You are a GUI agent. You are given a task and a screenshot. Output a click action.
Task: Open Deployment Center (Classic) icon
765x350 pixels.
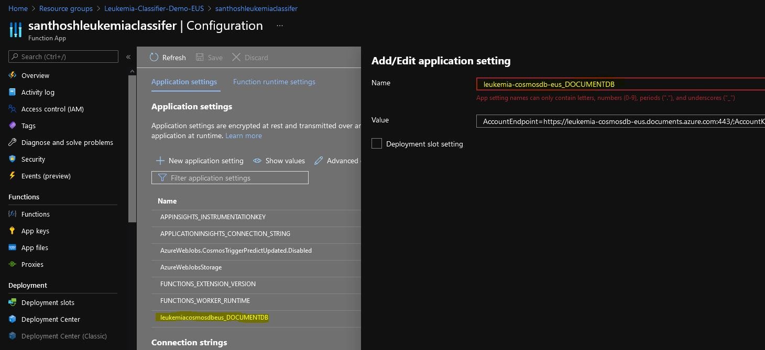[x=13, y=336]
